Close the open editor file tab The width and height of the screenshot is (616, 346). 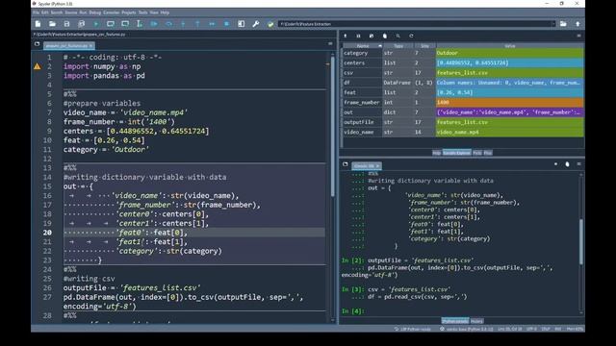[90, 46]
